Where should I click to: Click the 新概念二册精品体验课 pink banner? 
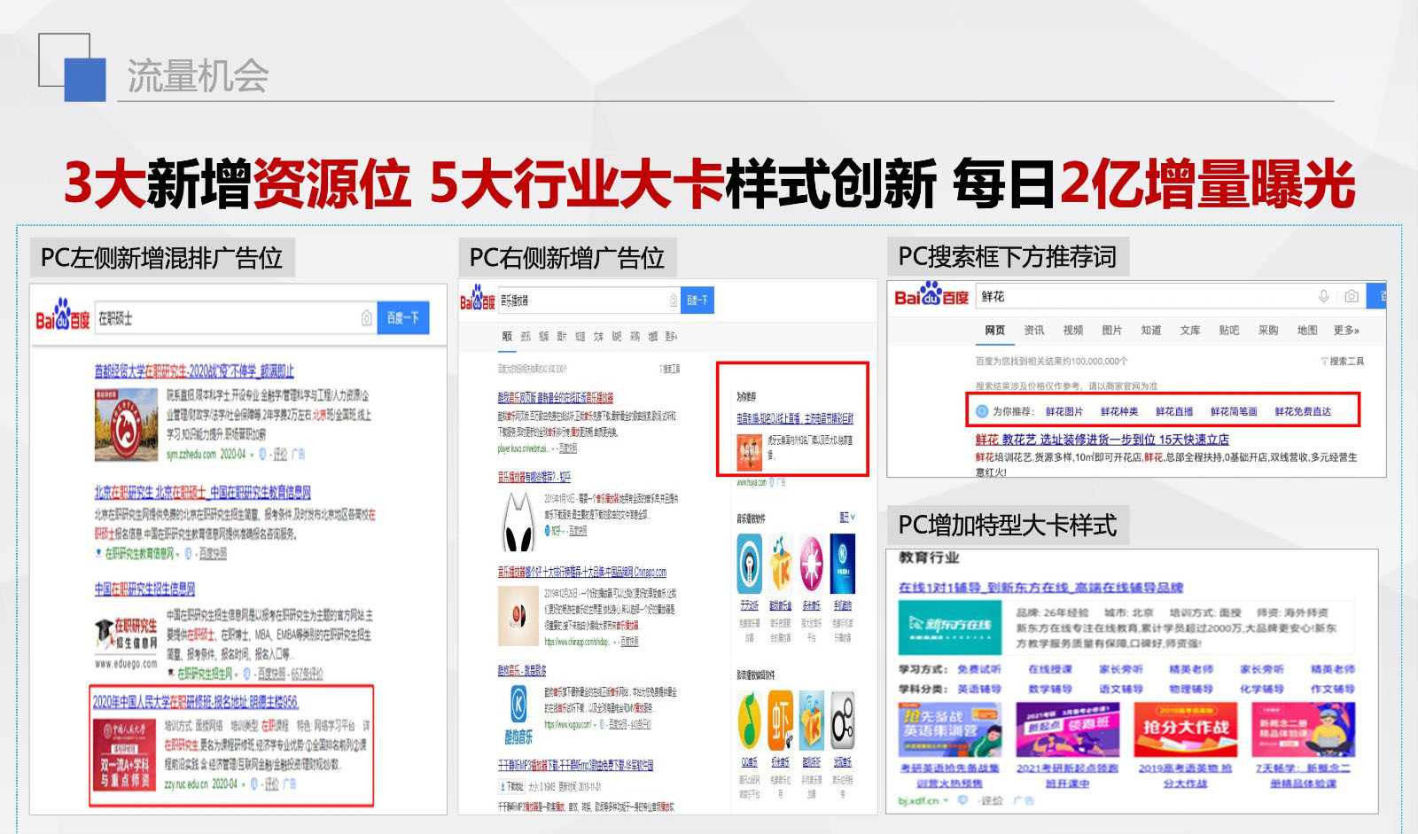click(x=1303, y=730)
